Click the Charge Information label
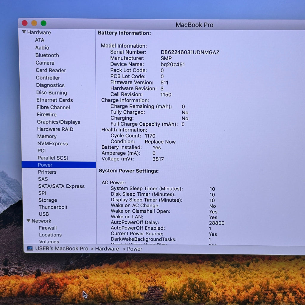The height and width of the screenshot is (305, 305). 125,100
